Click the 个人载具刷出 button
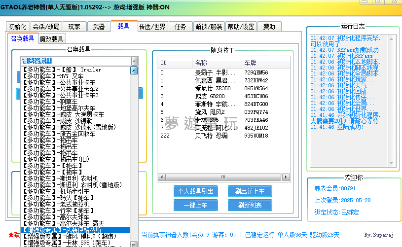 pyautogui.click(x=196, y=191)
